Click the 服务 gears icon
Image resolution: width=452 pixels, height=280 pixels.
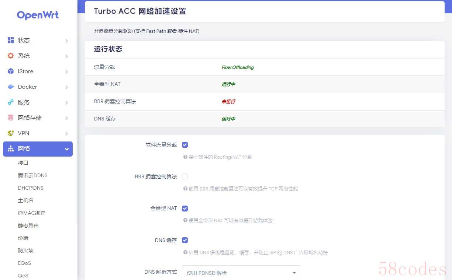coord(11,102)
